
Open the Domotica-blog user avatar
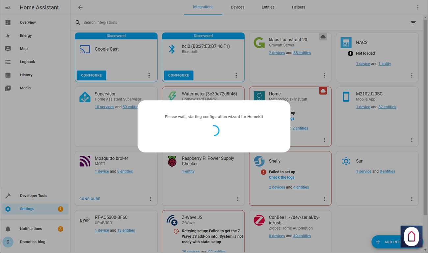pos(8,242)
